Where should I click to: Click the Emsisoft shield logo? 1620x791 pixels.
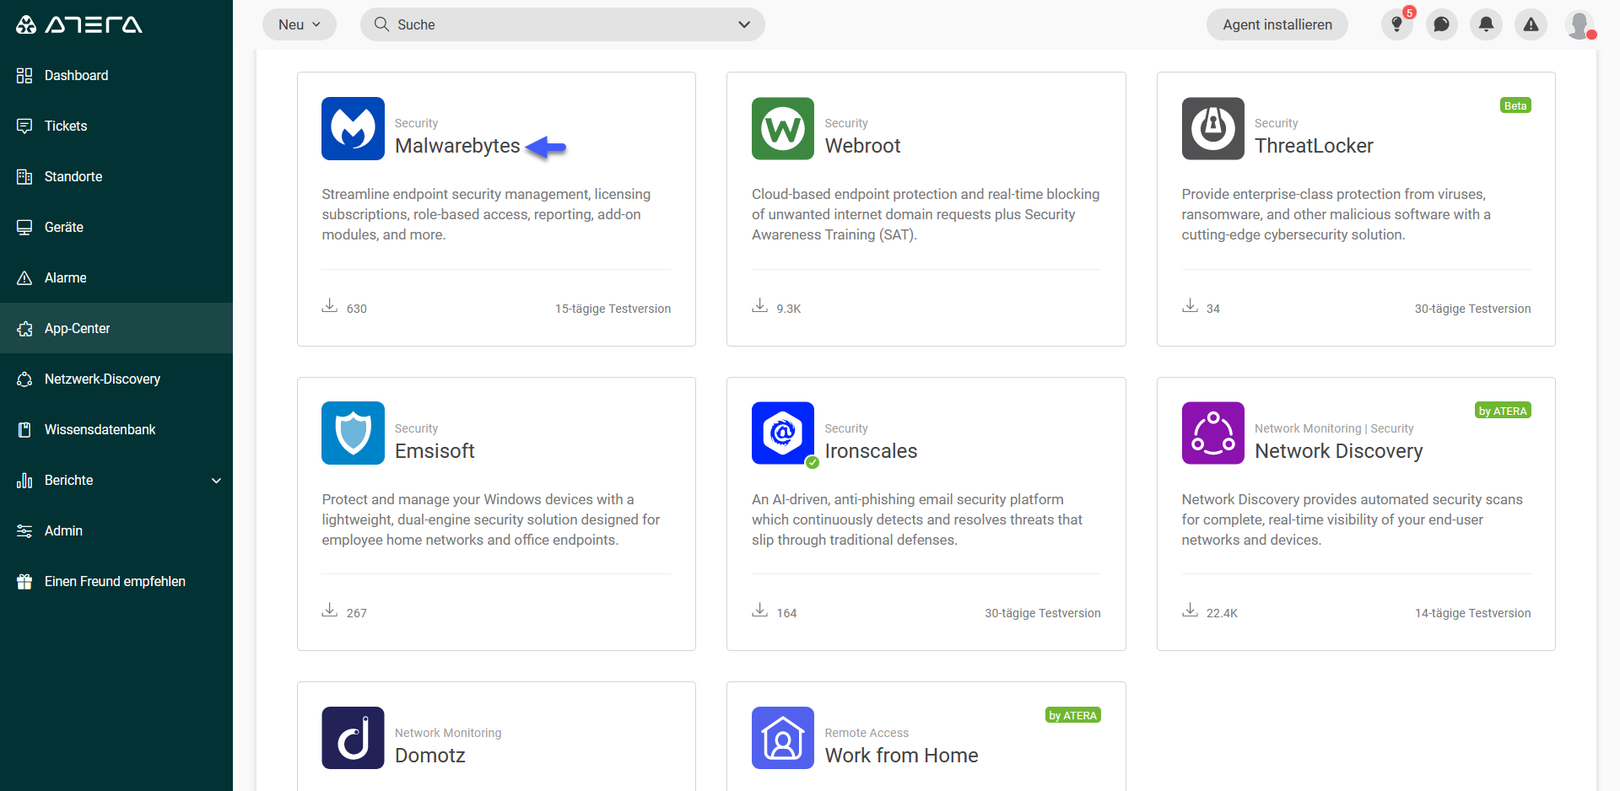pyautogui.click(x=353, y=433)
